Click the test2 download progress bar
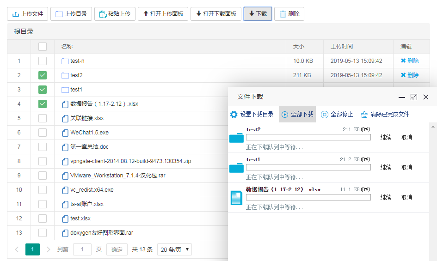Screen dimensions: 437x261 [308, 137]
